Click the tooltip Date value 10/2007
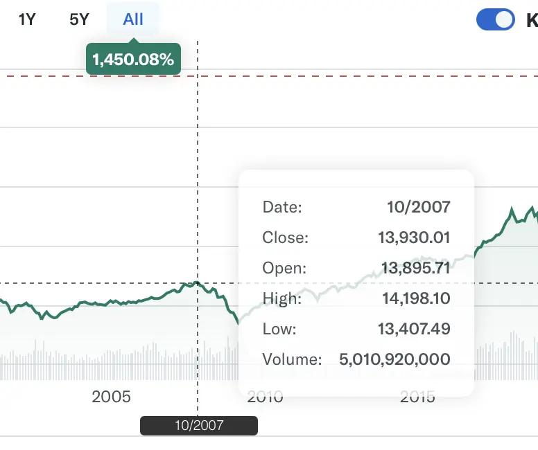Viewport: 538px width, 450px height. [418, 207]
